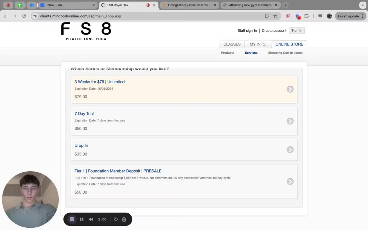Click the FS8 Pilates Tone Yoga logo
The image size is (368, 230).
86,31
